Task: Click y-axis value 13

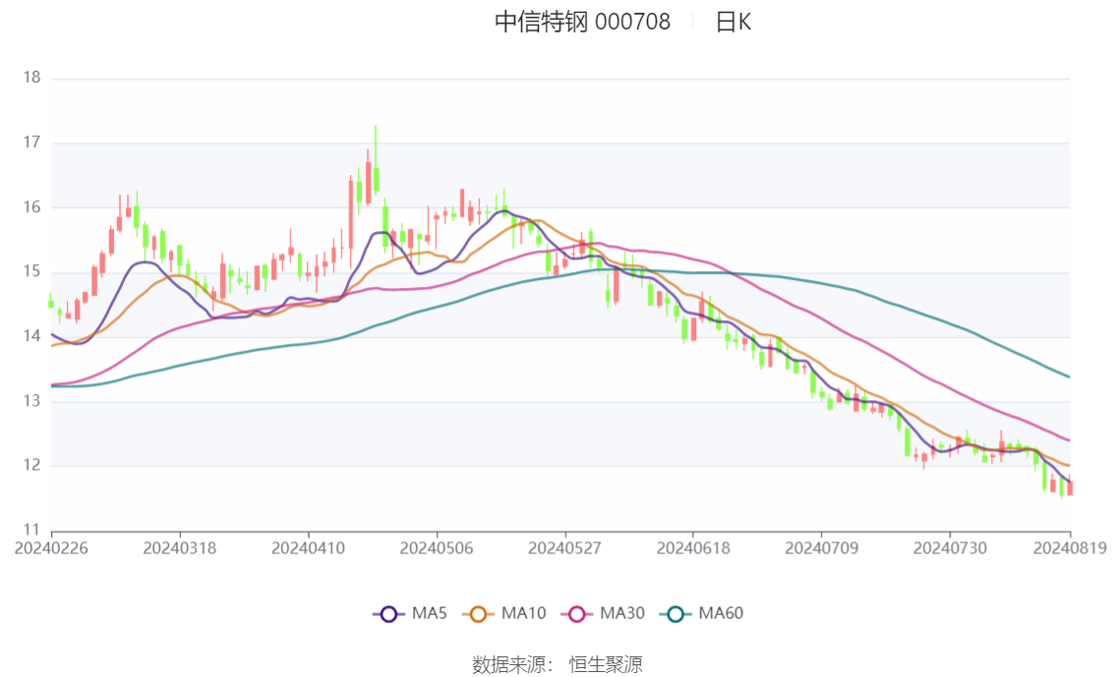Action: (31, 401)
